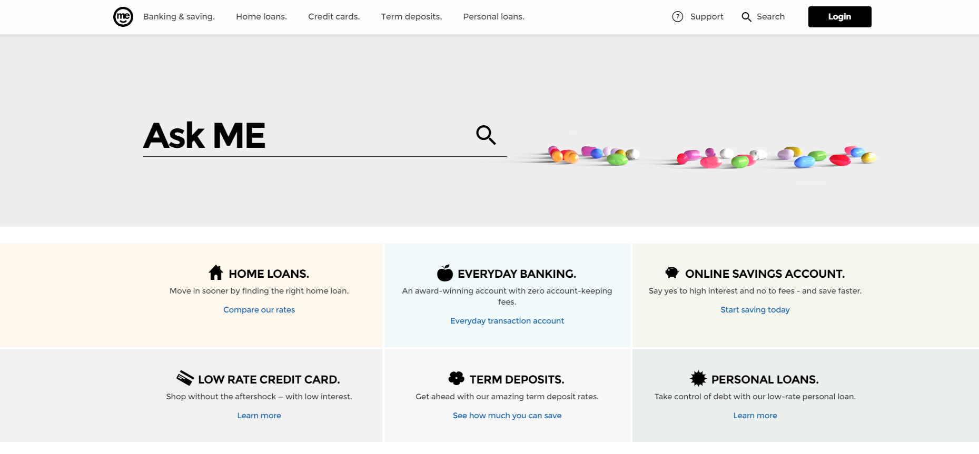This screenshot has height=454, width=979.
Task: Click the black Login button
Action: (x=839, y=17)
